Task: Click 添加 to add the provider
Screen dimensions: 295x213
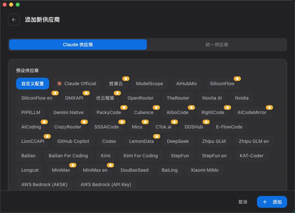Action: tap(272, 202)
